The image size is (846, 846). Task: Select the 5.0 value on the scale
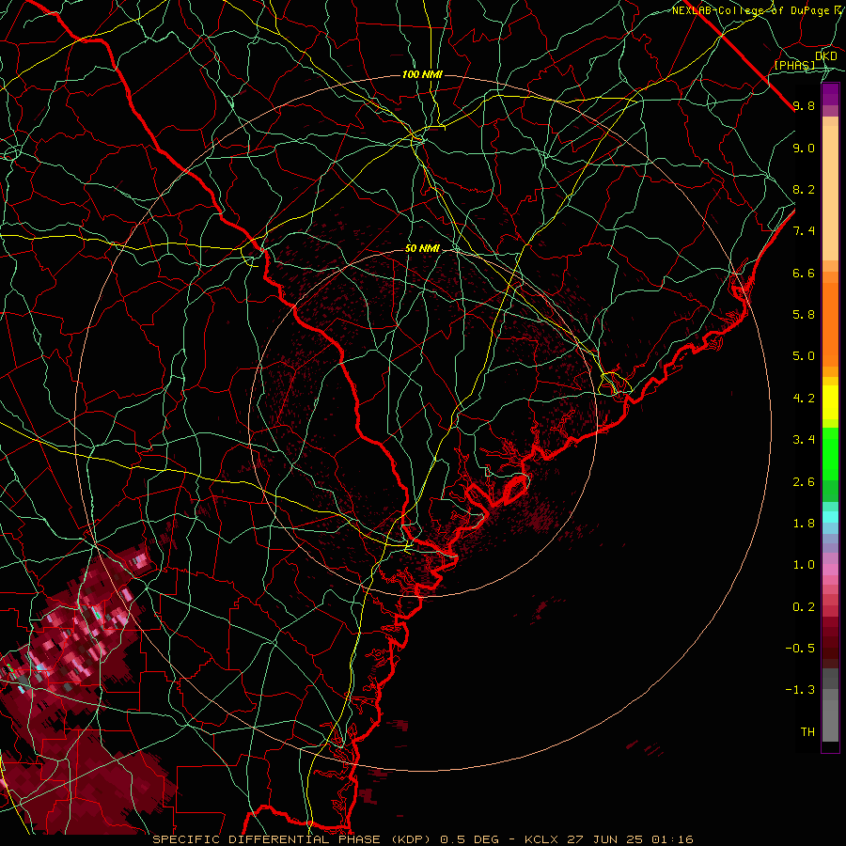[804, 356]
